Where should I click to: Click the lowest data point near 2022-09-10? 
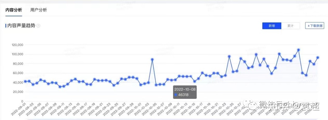point(60,87)
